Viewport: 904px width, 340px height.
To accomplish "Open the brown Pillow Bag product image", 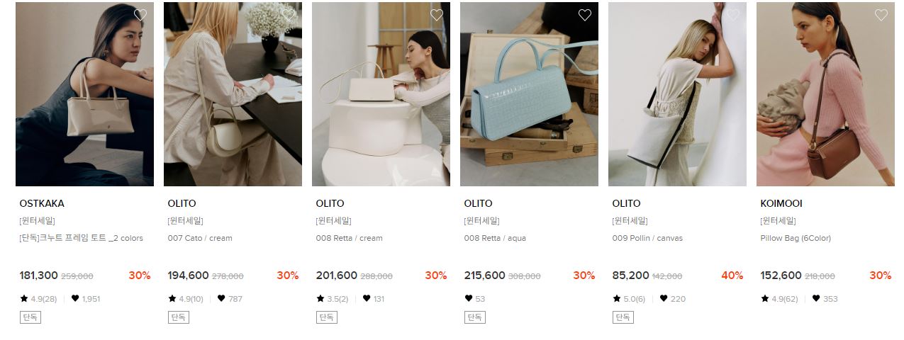I will (x=825, y=94).
